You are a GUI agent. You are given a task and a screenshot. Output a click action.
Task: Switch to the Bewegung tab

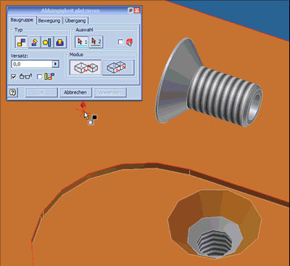[49, 20]
